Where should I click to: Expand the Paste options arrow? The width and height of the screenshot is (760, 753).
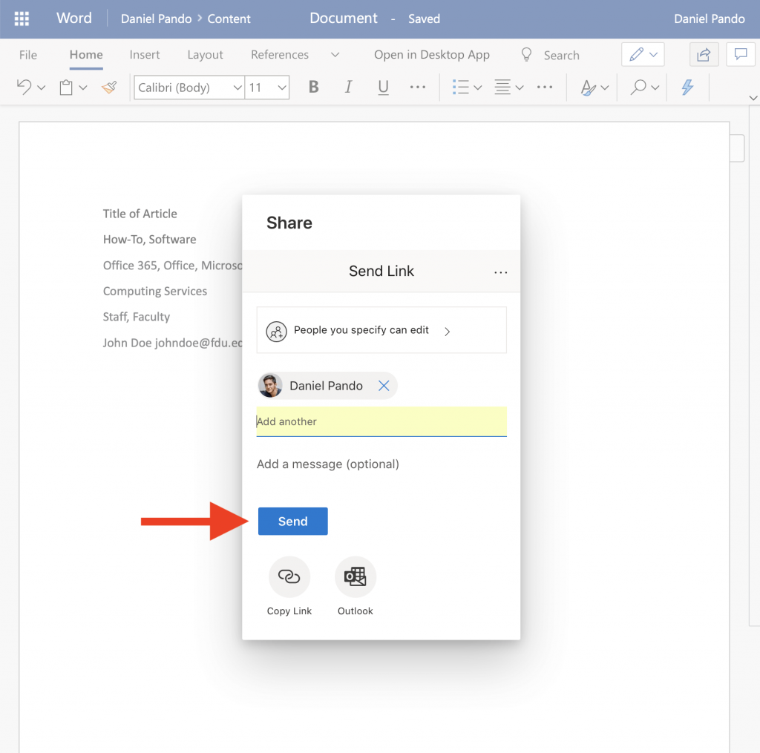coord(83,88)
